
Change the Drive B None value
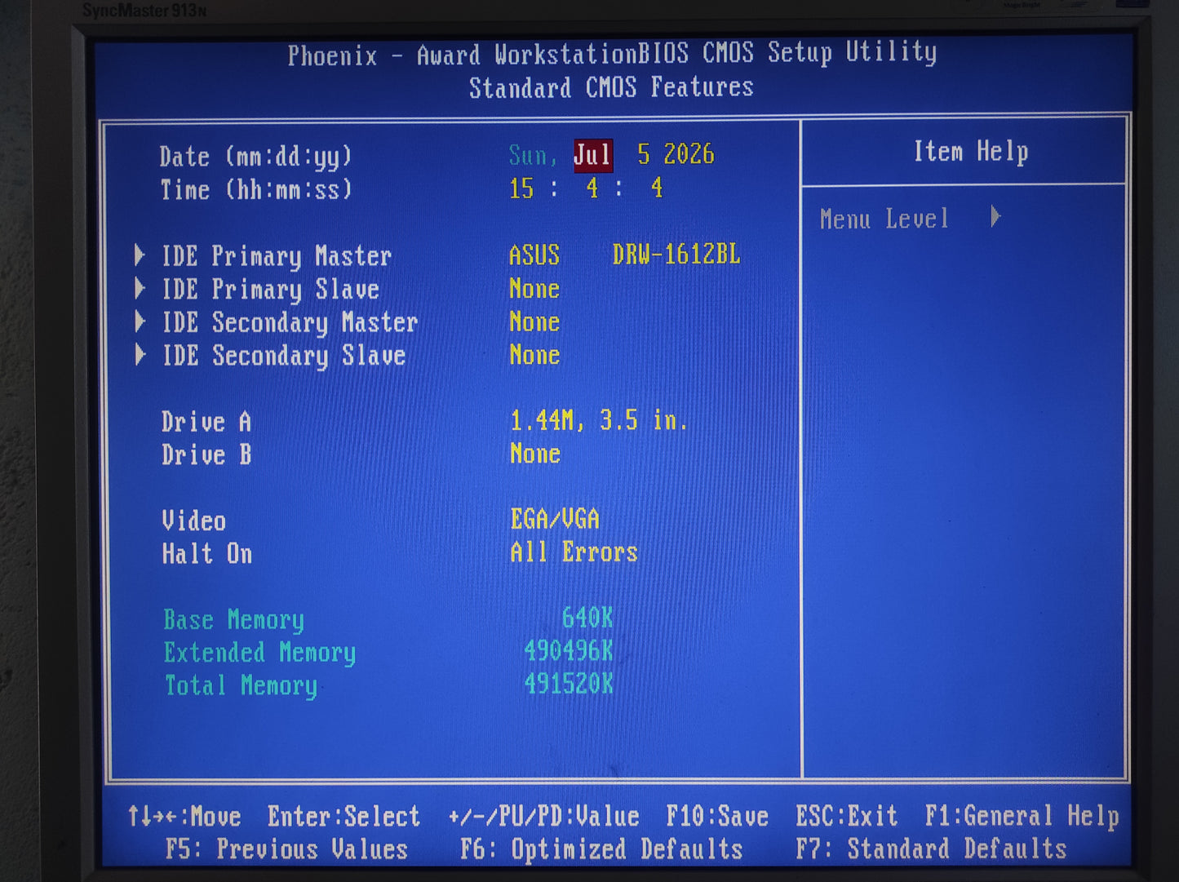coord(535,454)
